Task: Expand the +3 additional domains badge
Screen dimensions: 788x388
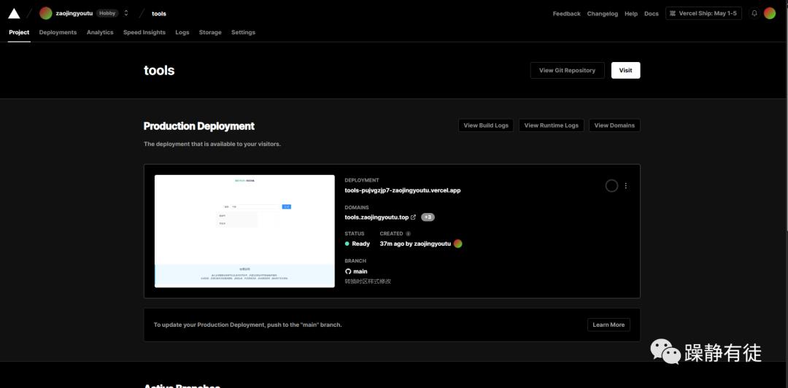Action: (x=428, y=217)
